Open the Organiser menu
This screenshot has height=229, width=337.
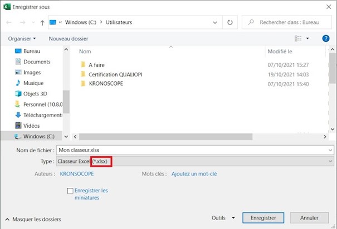(x=22, y=38)
